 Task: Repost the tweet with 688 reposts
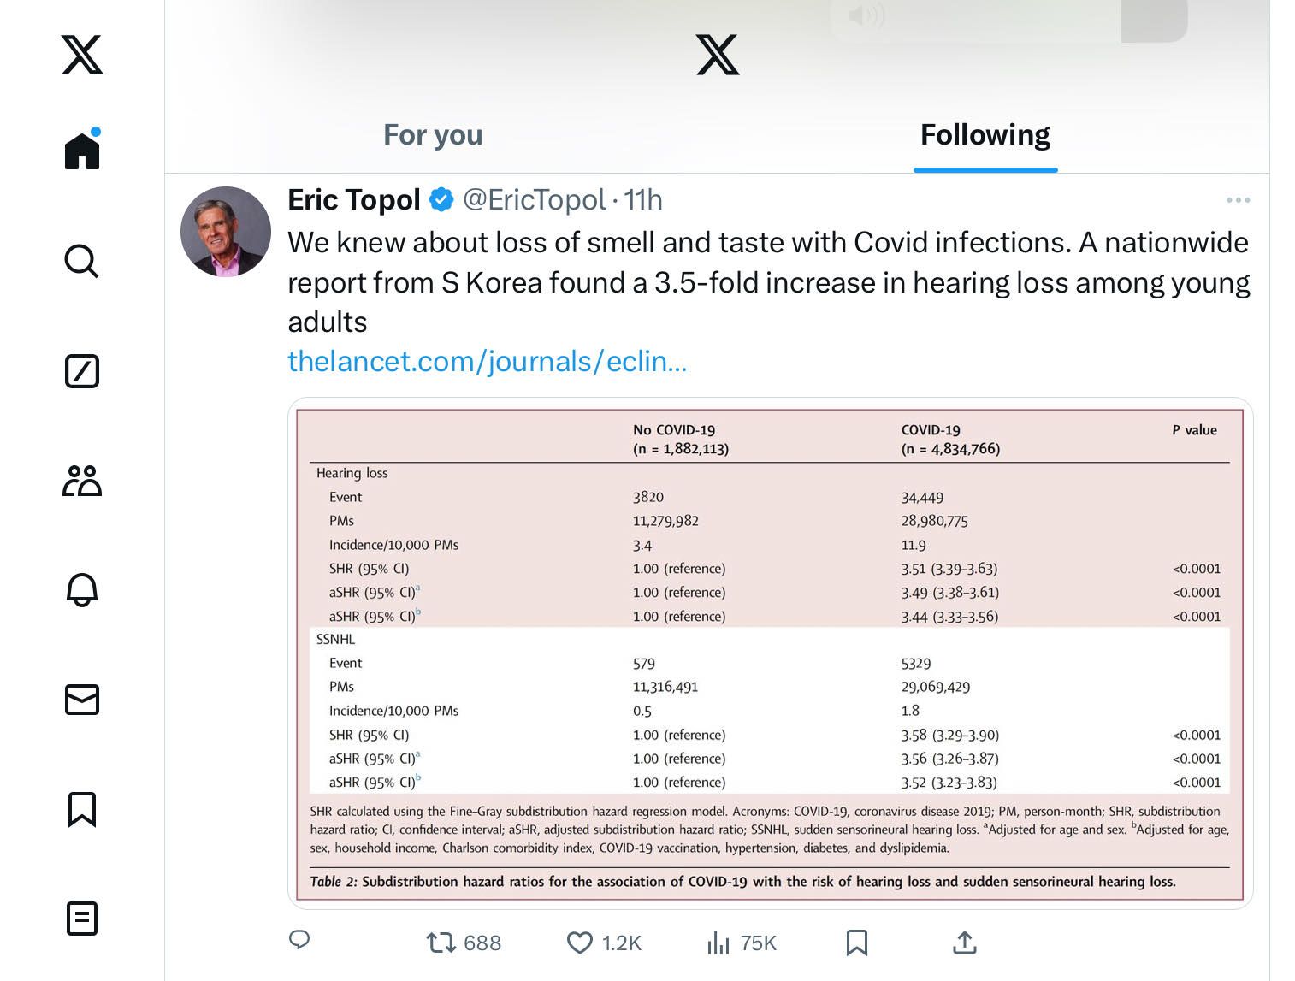(464, 943)
